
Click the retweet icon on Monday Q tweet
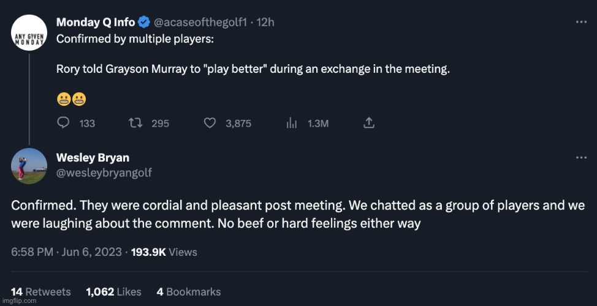(x=136, y=123)
